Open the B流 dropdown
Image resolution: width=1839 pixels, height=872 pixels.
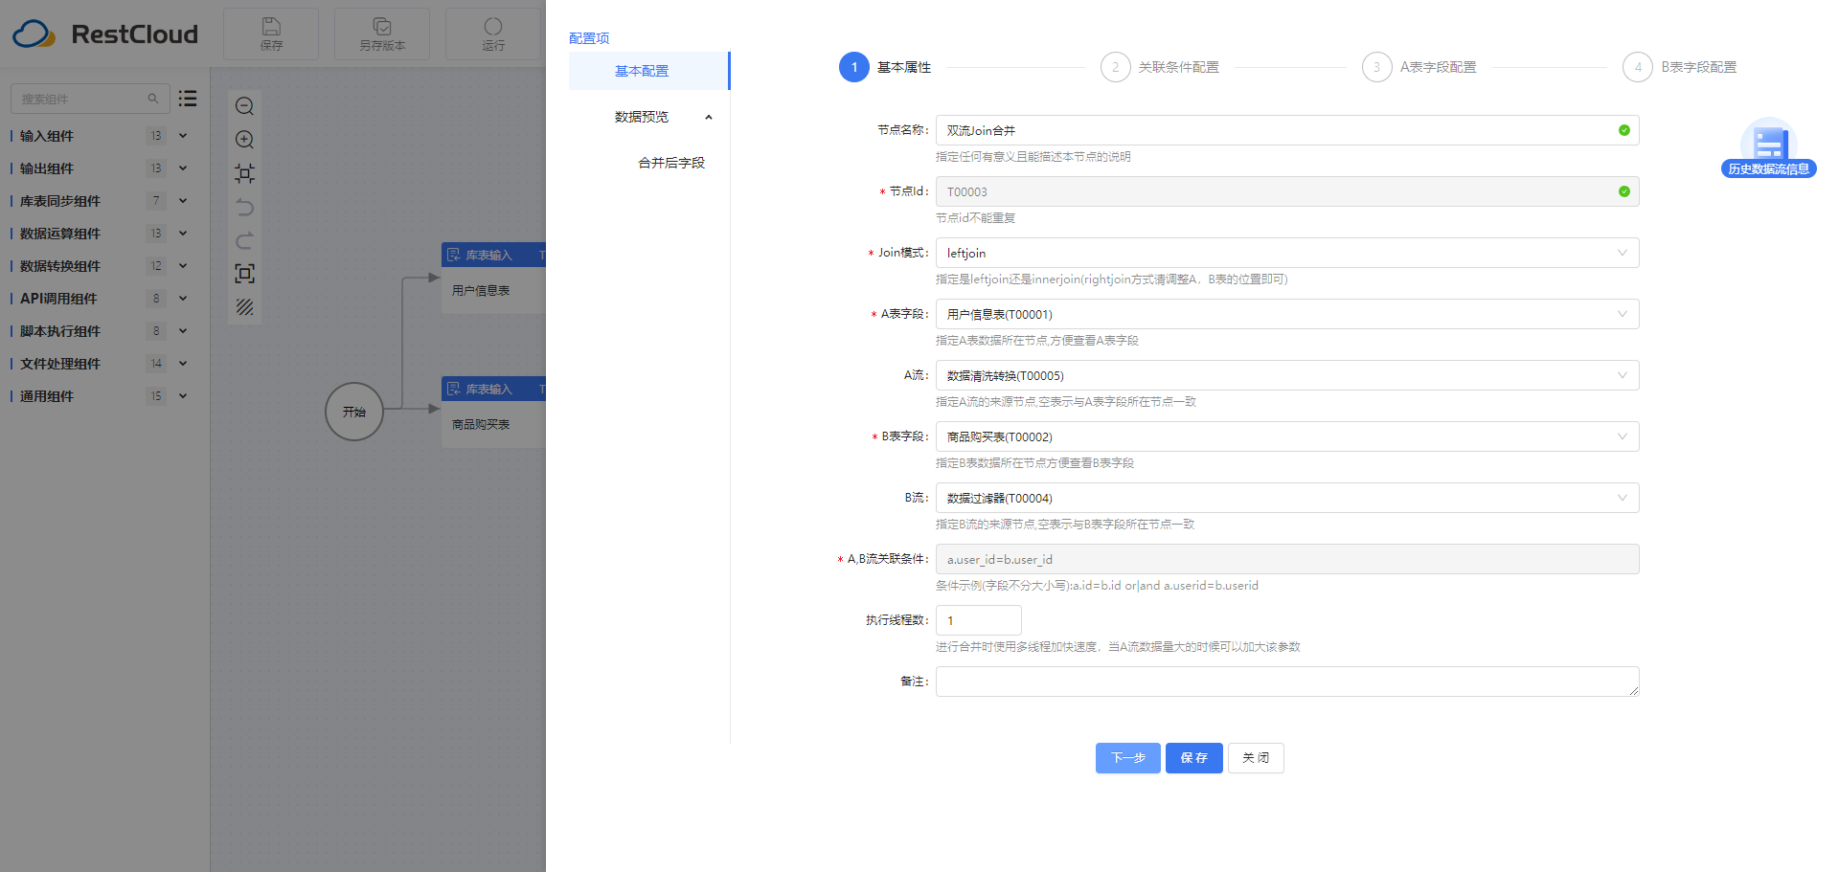click(1287, 498)
